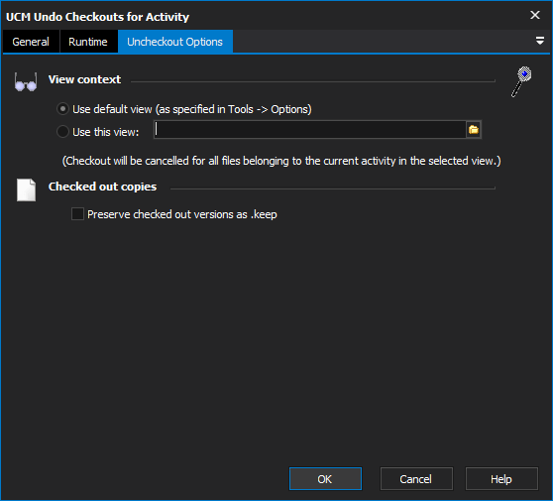Switch to the Runtime tab
The width and height of the screenshot is (553, 501).
pyautogui.click(x=88, y=42)
